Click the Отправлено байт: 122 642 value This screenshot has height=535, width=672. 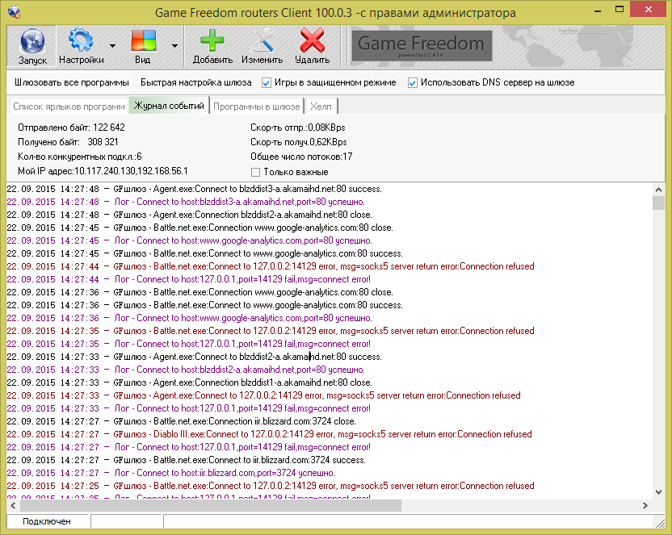coord(71,127)
